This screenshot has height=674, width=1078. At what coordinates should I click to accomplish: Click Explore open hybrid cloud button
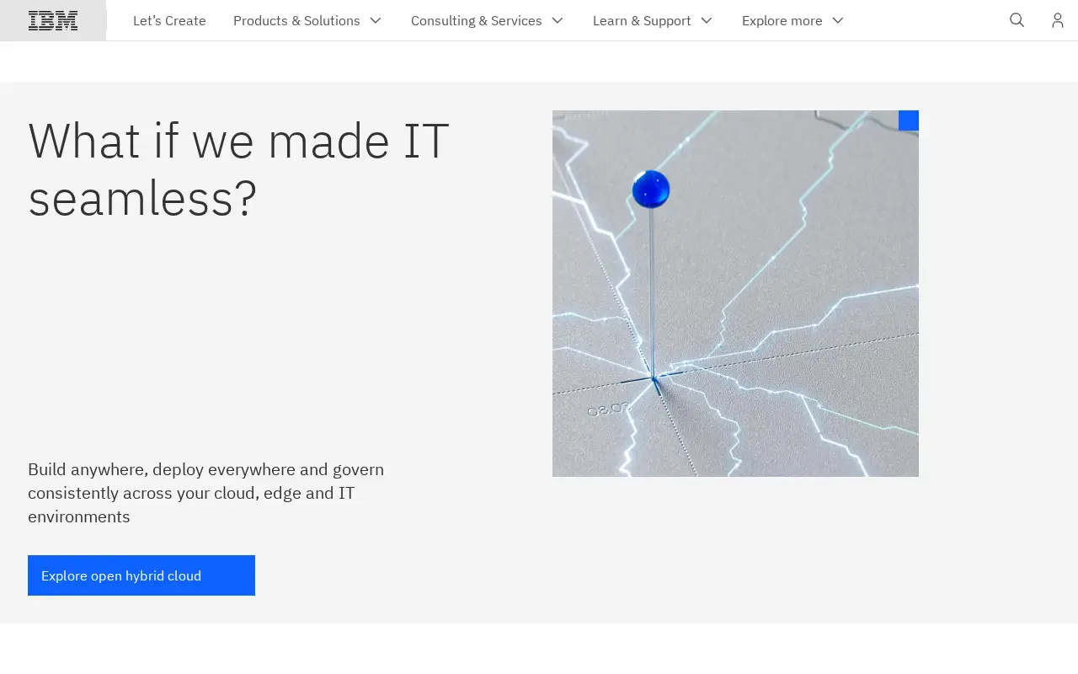click(141, 575)
